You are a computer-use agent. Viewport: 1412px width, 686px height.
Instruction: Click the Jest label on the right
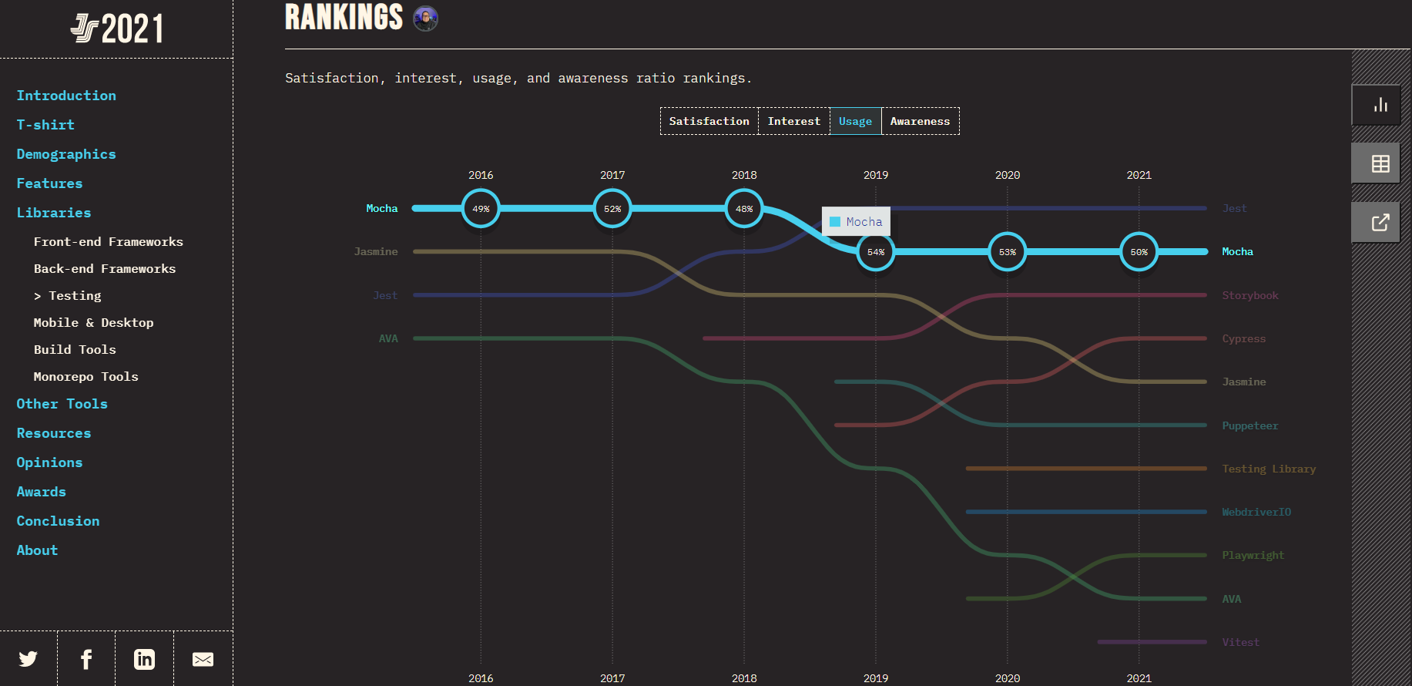(x=1234, y=208)
